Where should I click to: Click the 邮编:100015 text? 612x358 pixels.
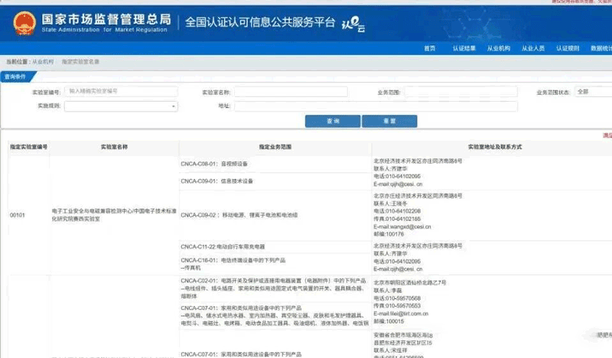[389, 321]
